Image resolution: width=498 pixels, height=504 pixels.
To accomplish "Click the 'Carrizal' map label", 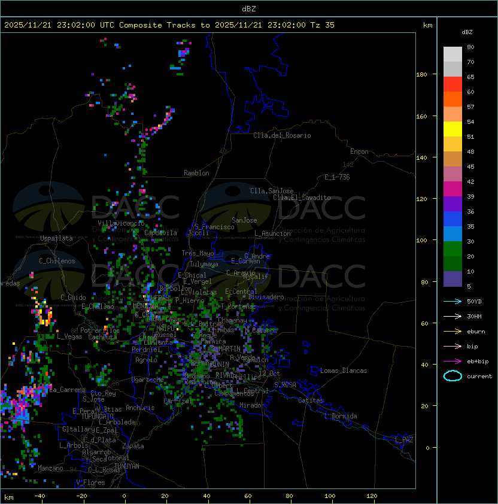I will pos(178,401).
